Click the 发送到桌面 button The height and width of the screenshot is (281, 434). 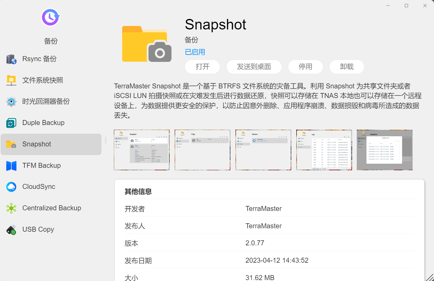pyautogui.click(x=254, y=67)
